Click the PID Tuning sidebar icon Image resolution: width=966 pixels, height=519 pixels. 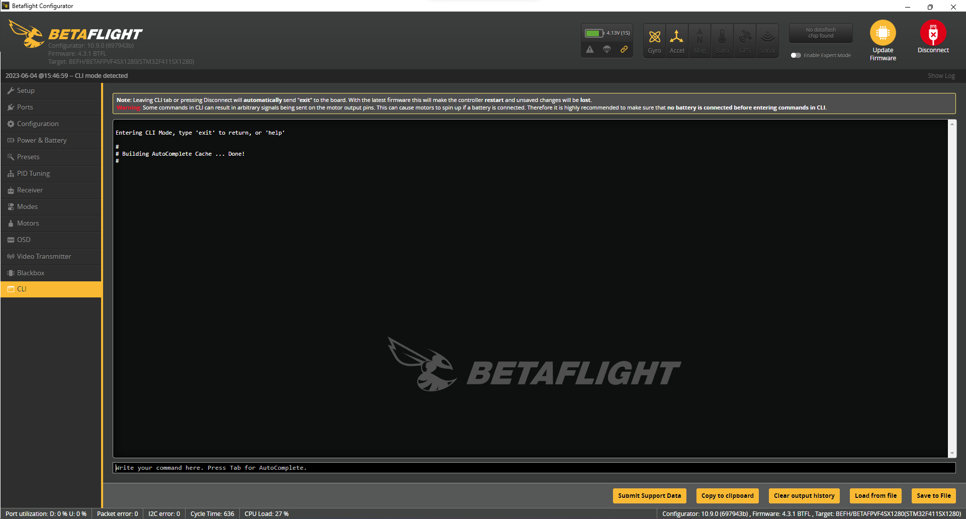[x=11, y=173]
